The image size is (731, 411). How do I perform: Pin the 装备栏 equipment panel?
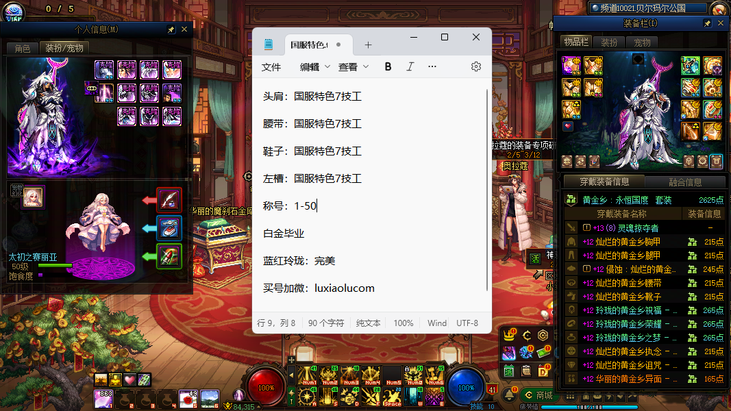coord(707,23)
